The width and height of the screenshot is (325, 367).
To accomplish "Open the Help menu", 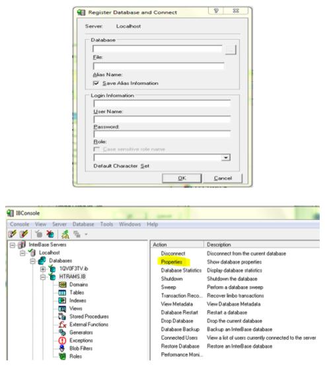I will click(x=153, y=224).
